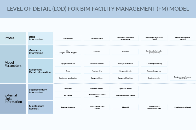Select the 'External Links Information' category block
196x130 pixels.
13,99
